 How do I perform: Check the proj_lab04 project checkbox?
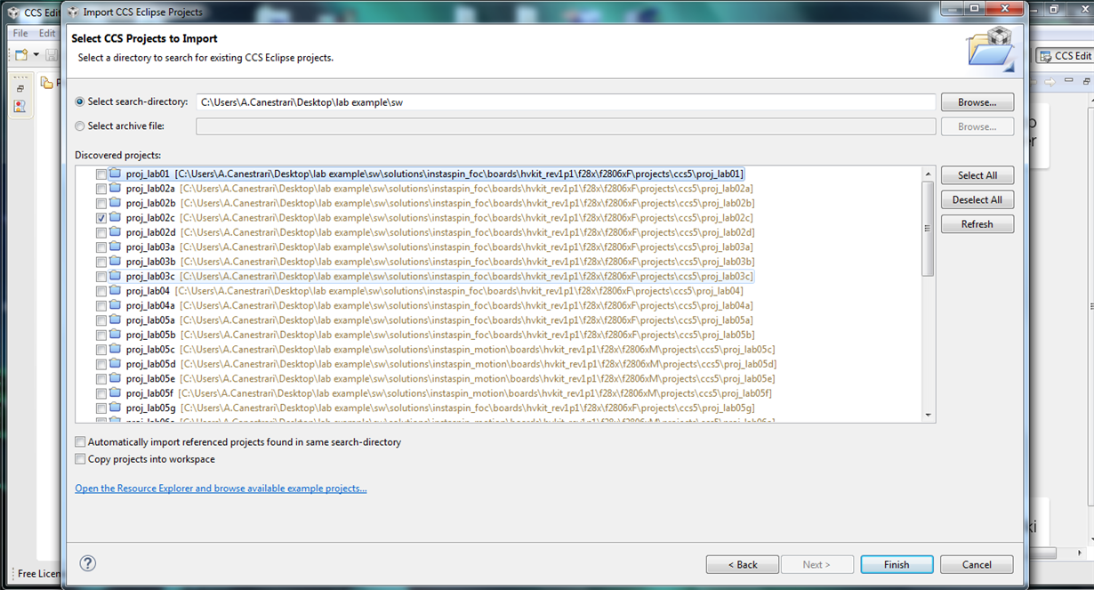pyautogui.click(x=101, y=291)
